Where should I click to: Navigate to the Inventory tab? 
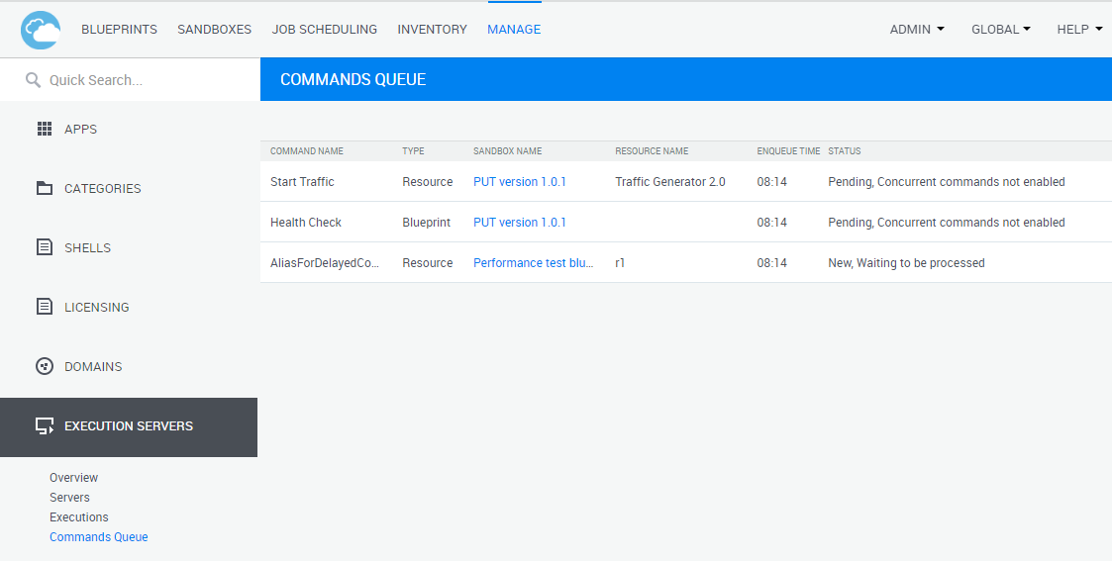(432, 30)
